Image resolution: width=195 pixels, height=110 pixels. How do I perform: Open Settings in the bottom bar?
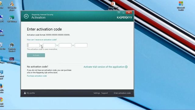[x=97, y=93]
